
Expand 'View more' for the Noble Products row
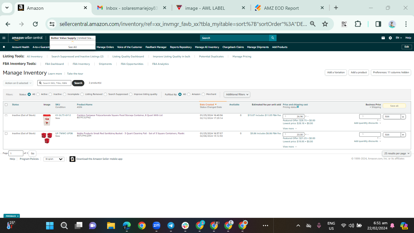click(290, 147)
